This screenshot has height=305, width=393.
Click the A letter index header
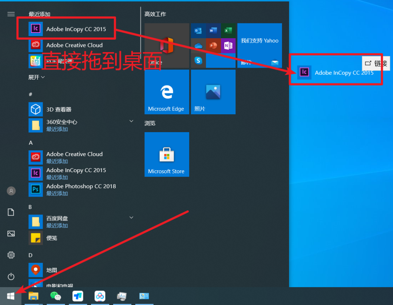coord(31,143)
